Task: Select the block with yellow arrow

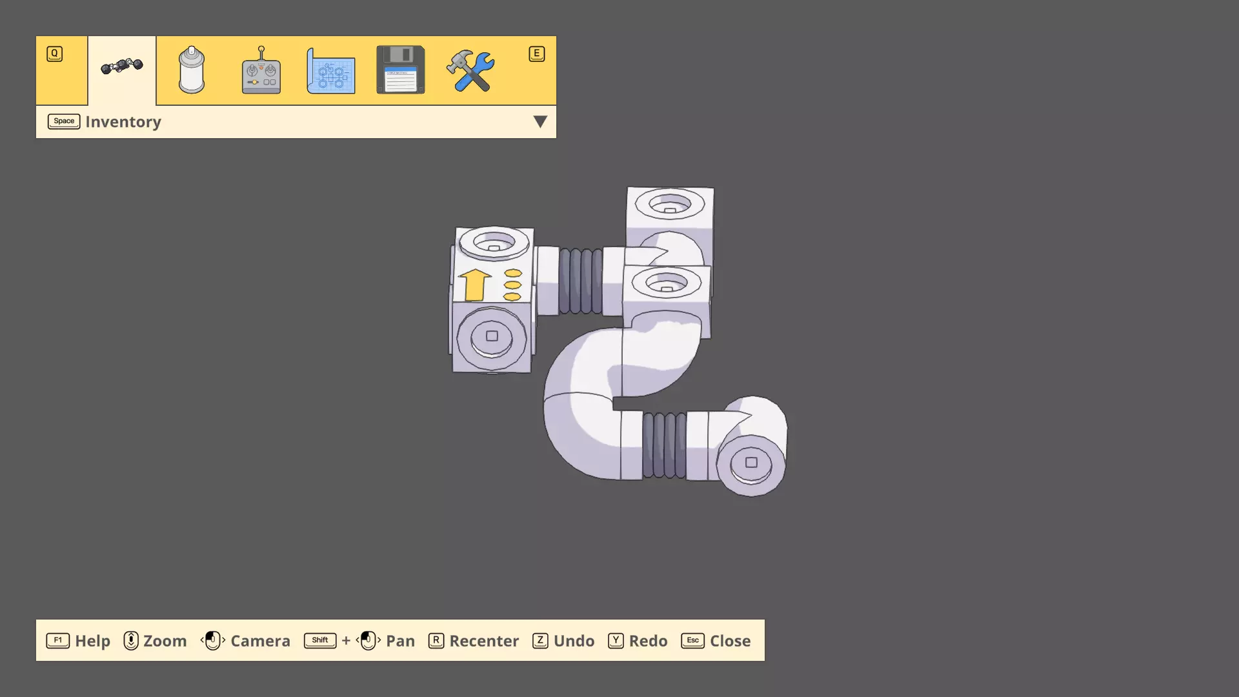Action: [492, 284]
